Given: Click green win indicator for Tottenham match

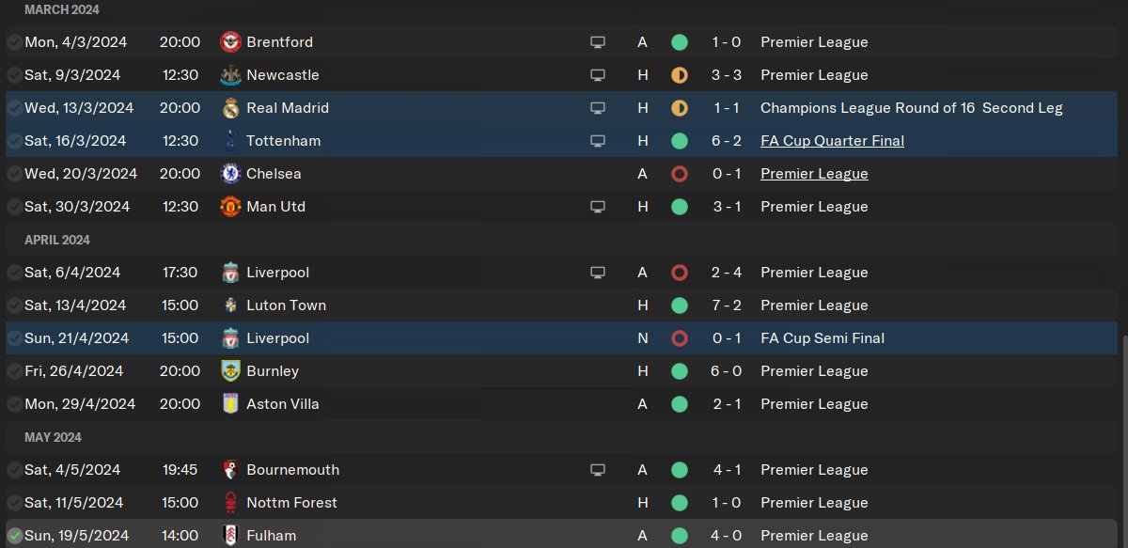Looking at the screenshot, I should pos(680,141).
